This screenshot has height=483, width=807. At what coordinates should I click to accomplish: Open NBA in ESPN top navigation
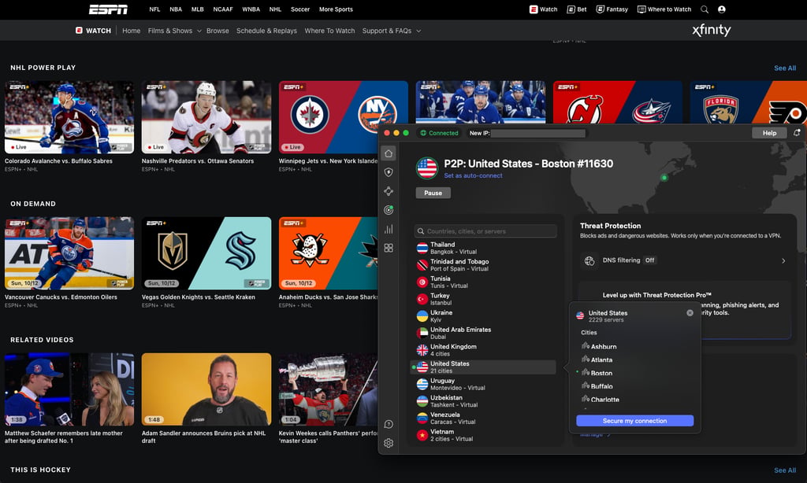[x=176, y=9]
